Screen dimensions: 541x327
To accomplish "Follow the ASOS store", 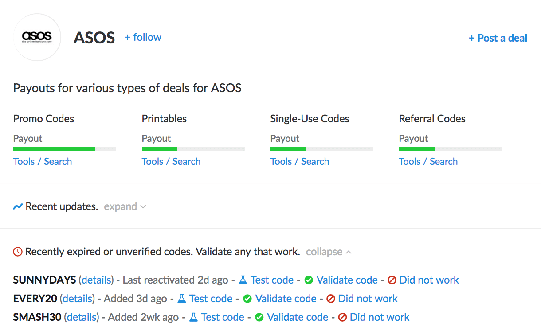I will (143, 37).
